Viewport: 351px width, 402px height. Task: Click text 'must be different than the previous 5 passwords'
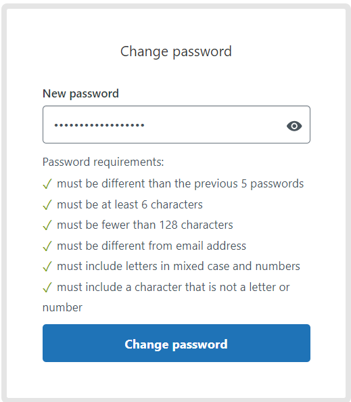[x=181, y=184]
